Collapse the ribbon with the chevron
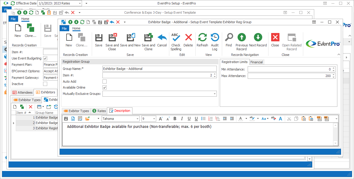The width and height of the screenshot is (354, 179). (x=339, y=54)
